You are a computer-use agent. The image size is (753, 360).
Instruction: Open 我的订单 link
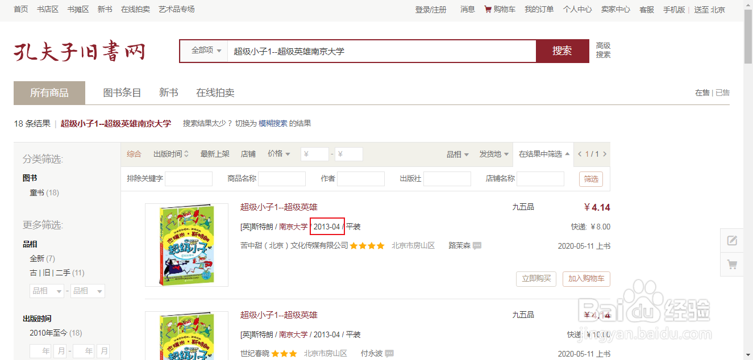(x=539, y=9)
